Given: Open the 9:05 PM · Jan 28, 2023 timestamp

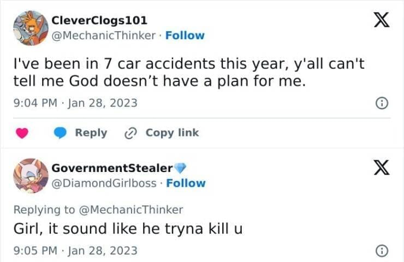Looking at the screenshot, I should [x=75, y=251].
